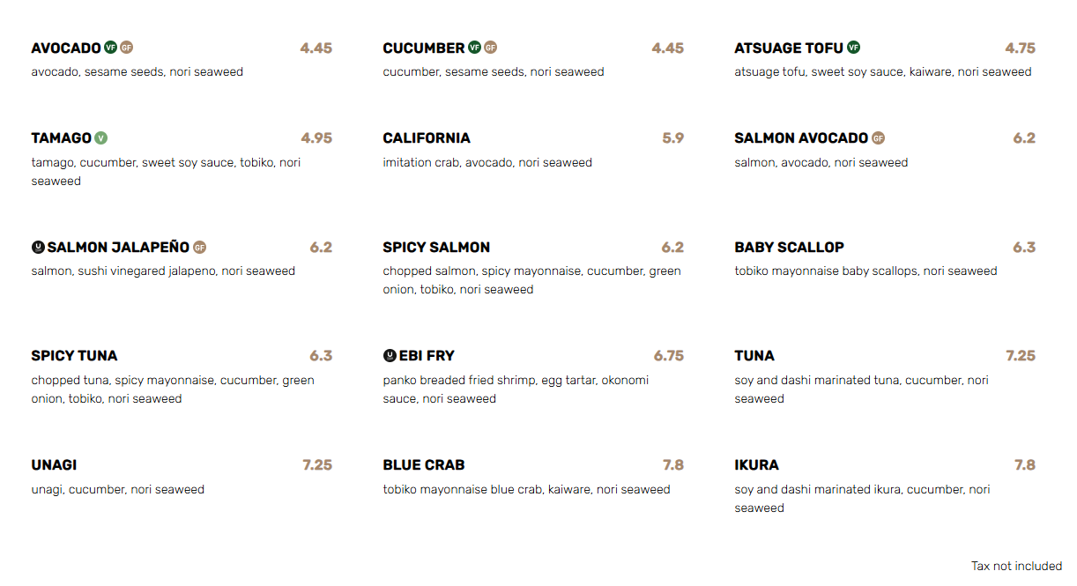Click the Ebi Fry ingredients description
Screen dimensions: 1077x586
pos(516,389)
